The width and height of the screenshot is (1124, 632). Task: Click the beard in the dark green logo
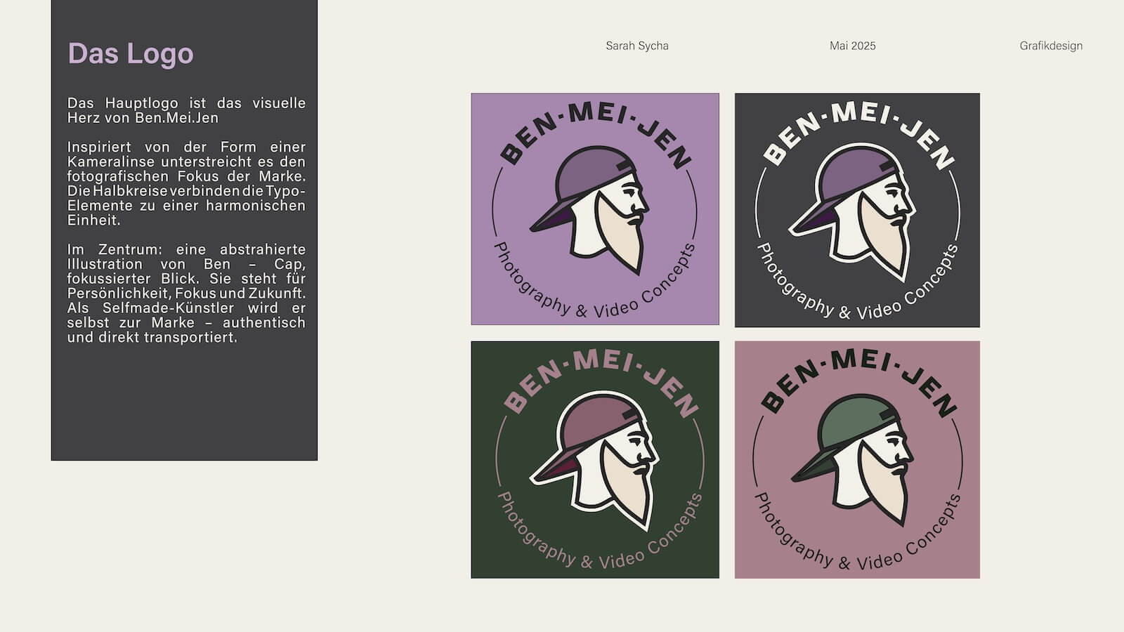pyautogui.click(x=629, y=492)
